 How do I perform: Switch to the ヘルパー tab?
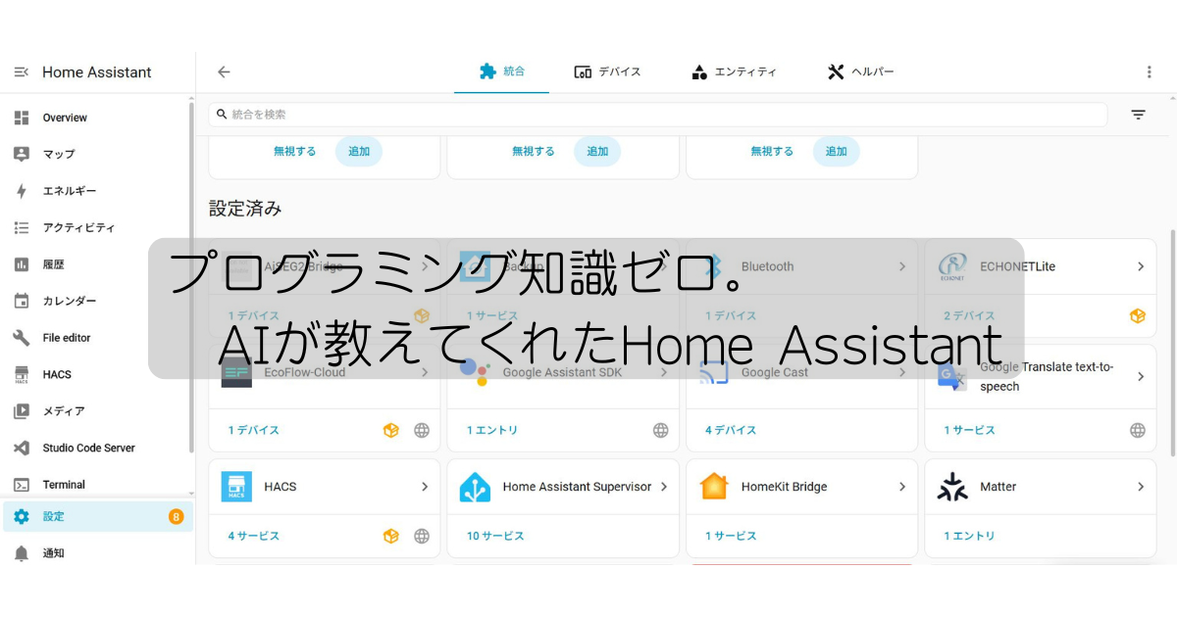(861, 71)
